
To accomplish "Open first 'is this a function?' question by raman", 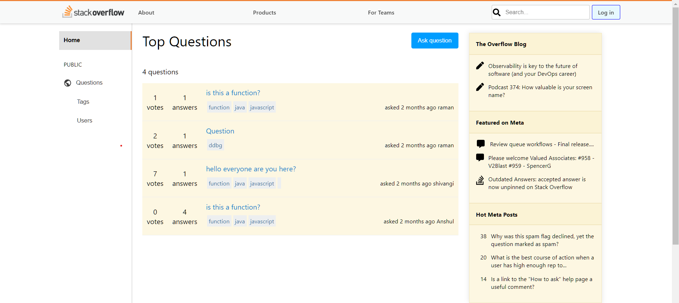I will pyautogui.click(x=233, y=93).
